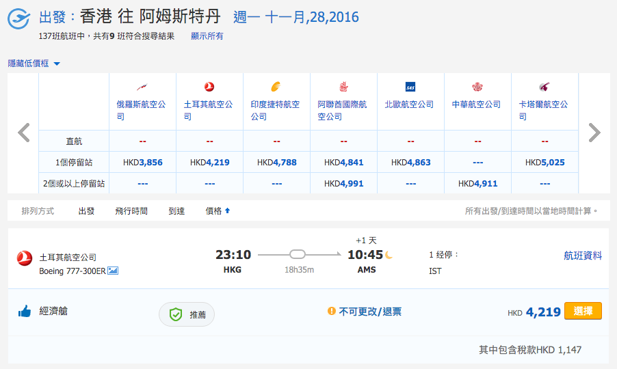Click the Qatar Airways oryx logo
Image resolution: width=617 pixels, height=369 pixels.
click(544, 87)
